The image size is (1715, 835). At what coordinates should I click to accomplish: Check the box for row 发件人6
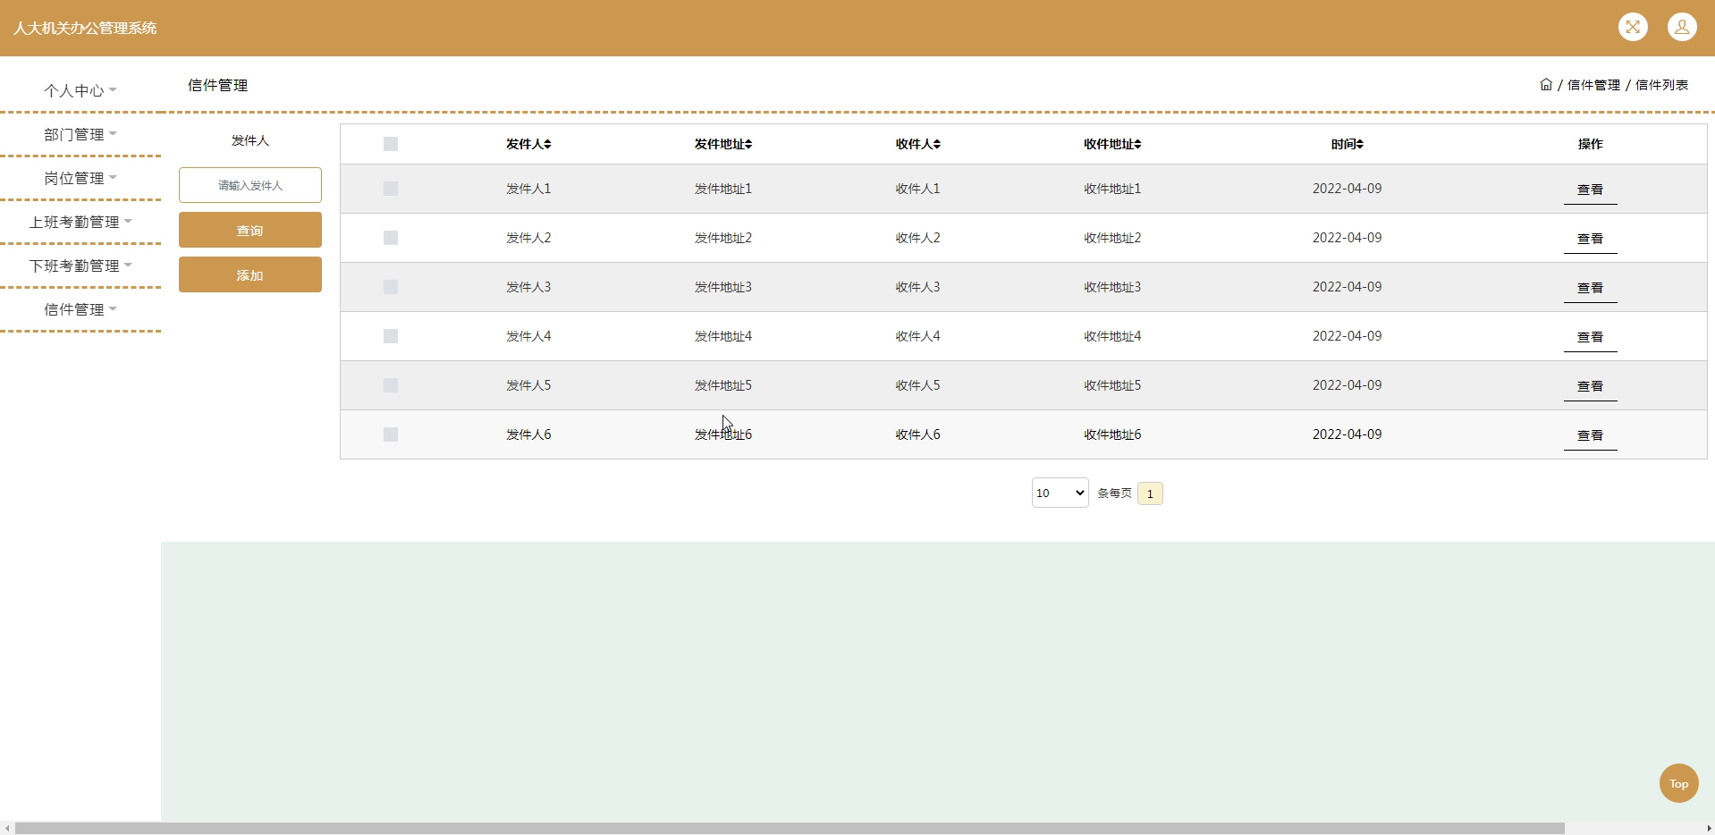391,434
